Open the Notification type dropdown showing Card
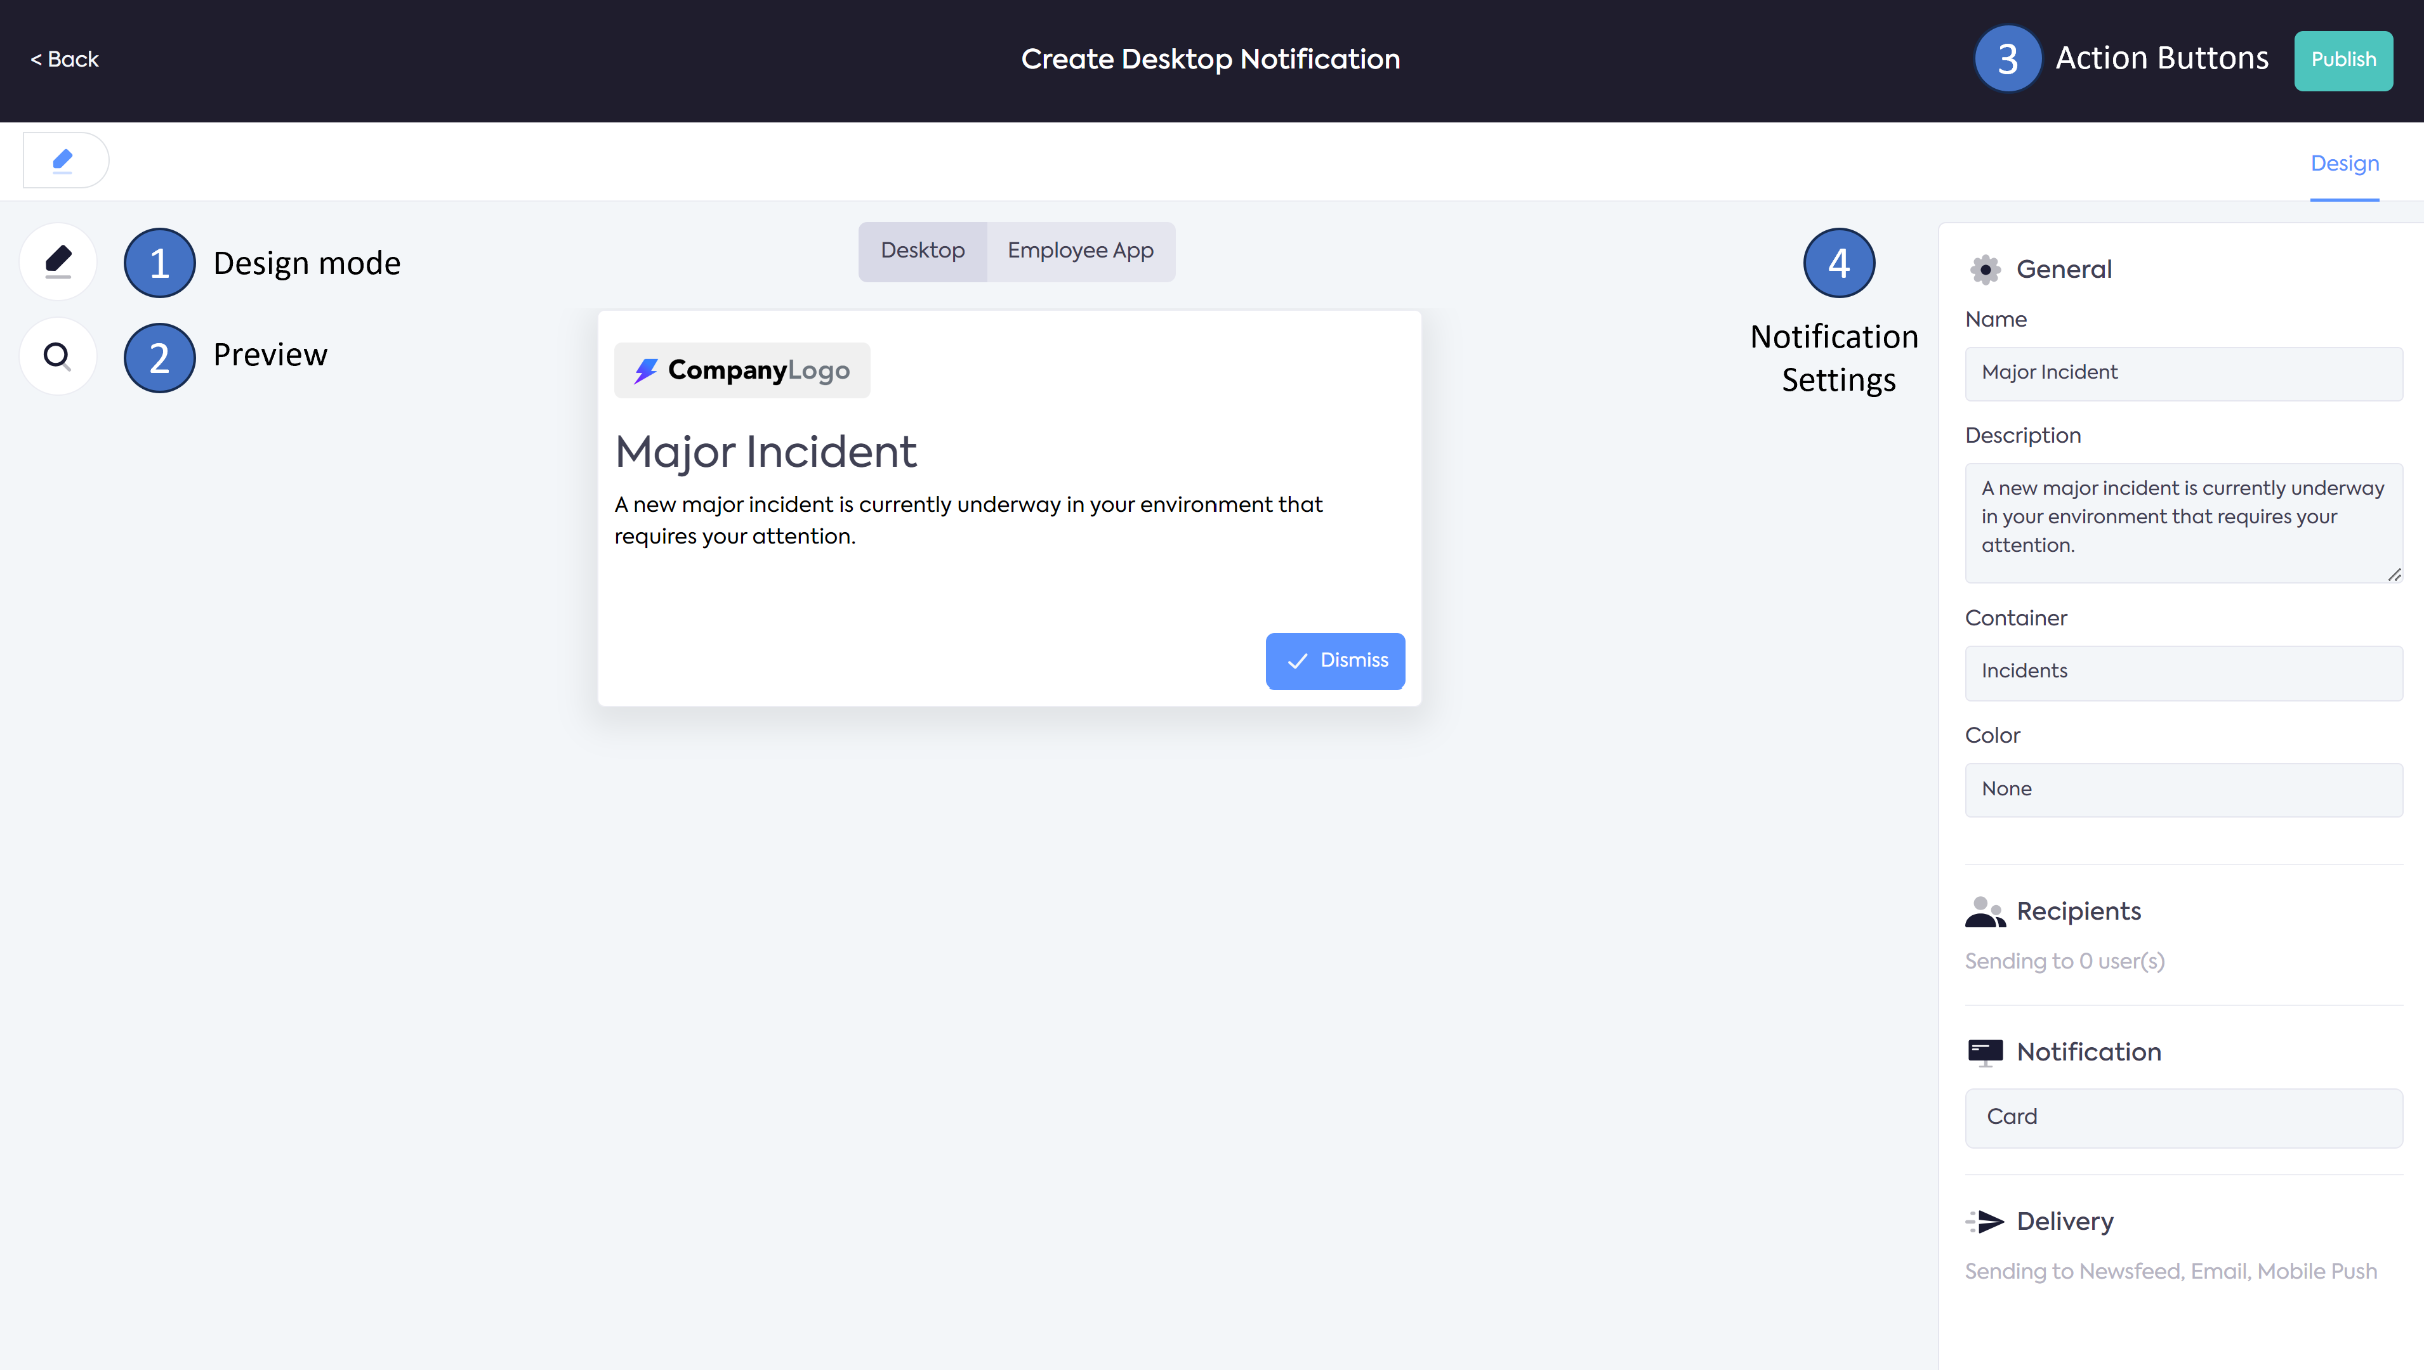2424x1370 pixels. pyautogui.click(x=2183, y=1117)
